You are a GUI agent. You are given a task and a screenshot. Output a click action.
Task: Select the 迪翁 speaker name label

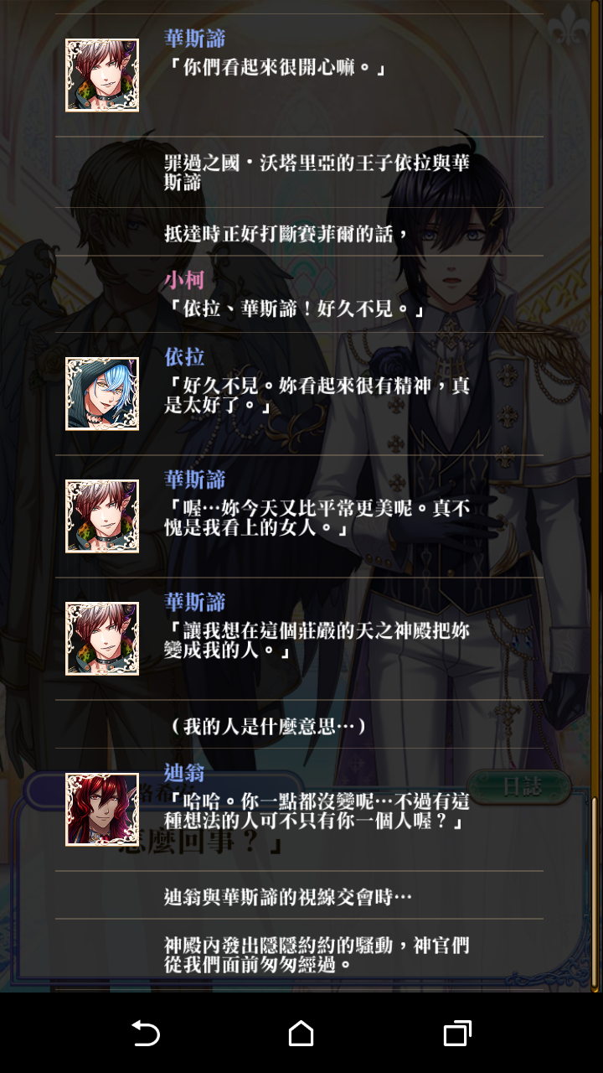184,773
